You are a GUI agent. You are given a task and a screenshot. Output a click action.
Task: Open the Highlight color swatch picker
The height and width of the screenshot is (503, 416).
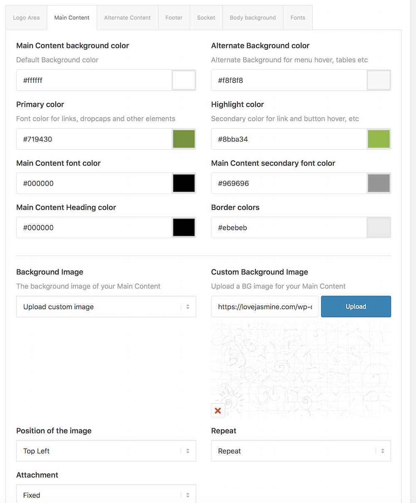tap(379, 139)
